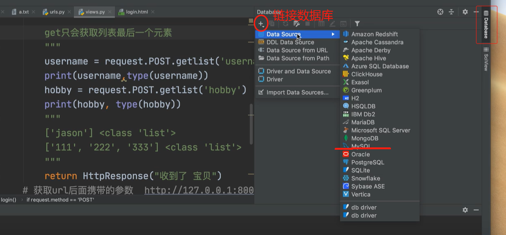Screen dimensions: 506x235
Task: Open gear settings in bottom panel
Action: (x=465, y=210)
